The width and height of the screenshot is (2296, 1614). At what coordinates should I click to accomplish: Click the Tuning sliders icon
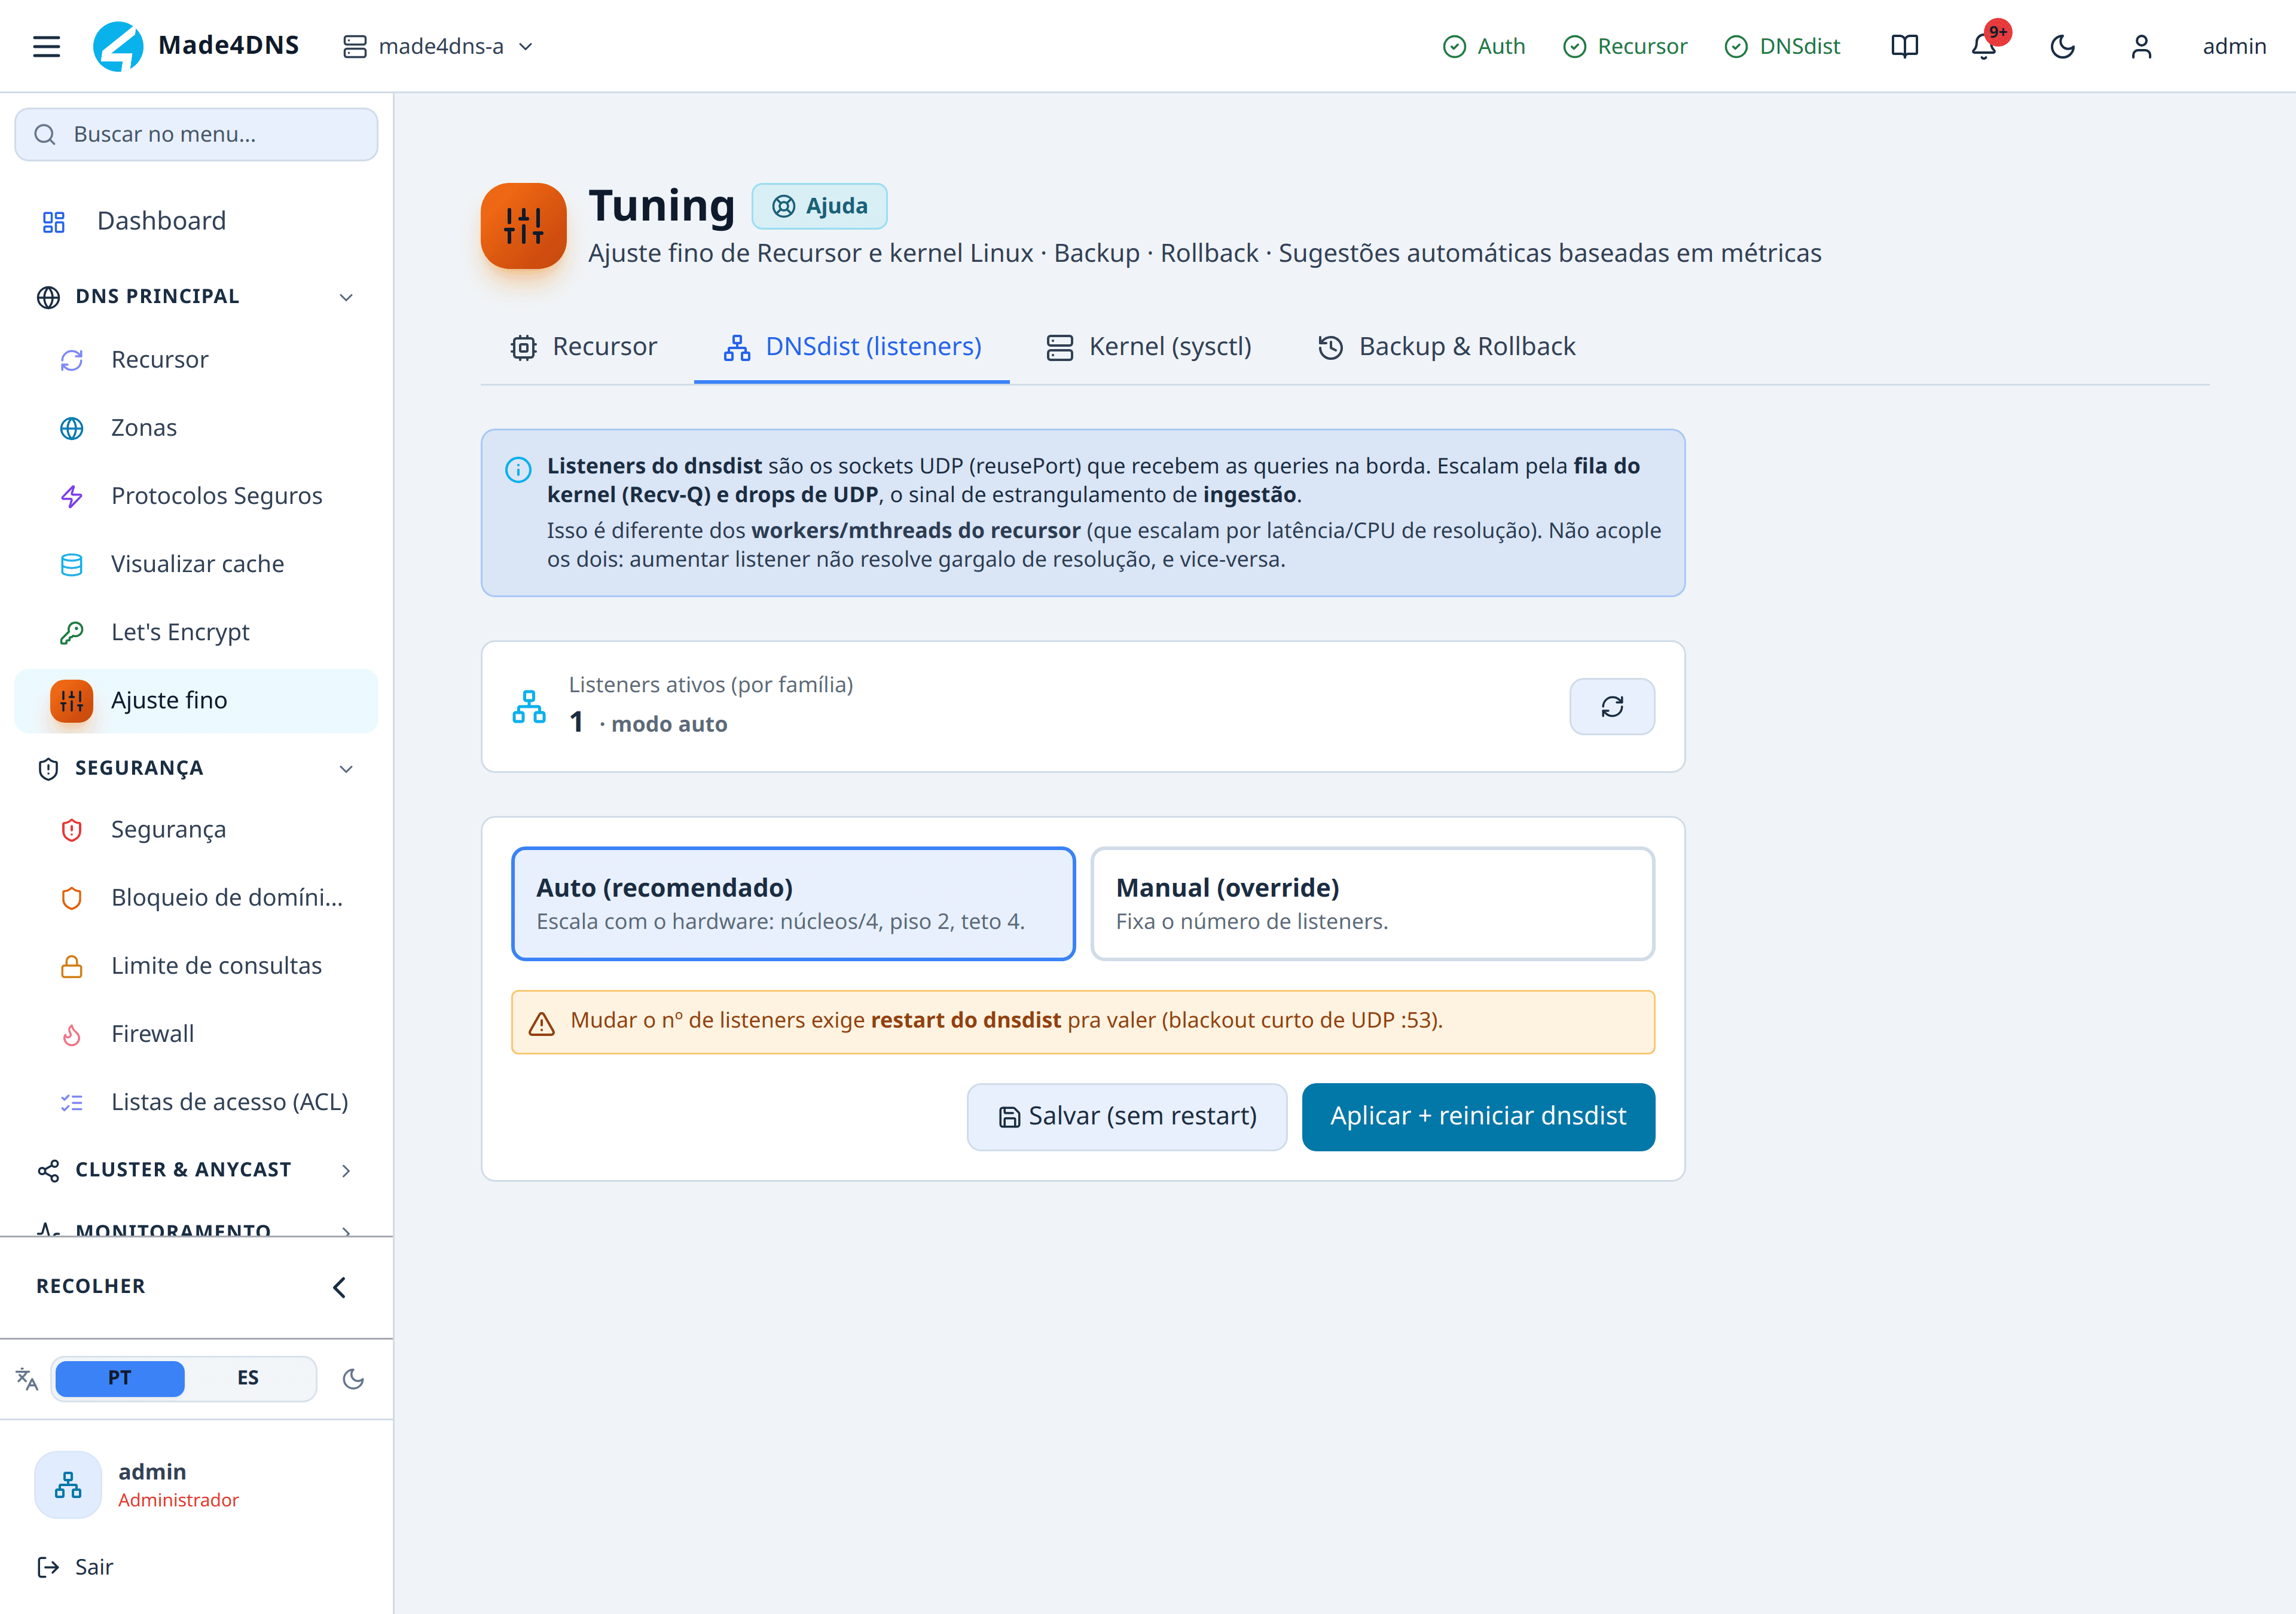(x=523, y=226)
